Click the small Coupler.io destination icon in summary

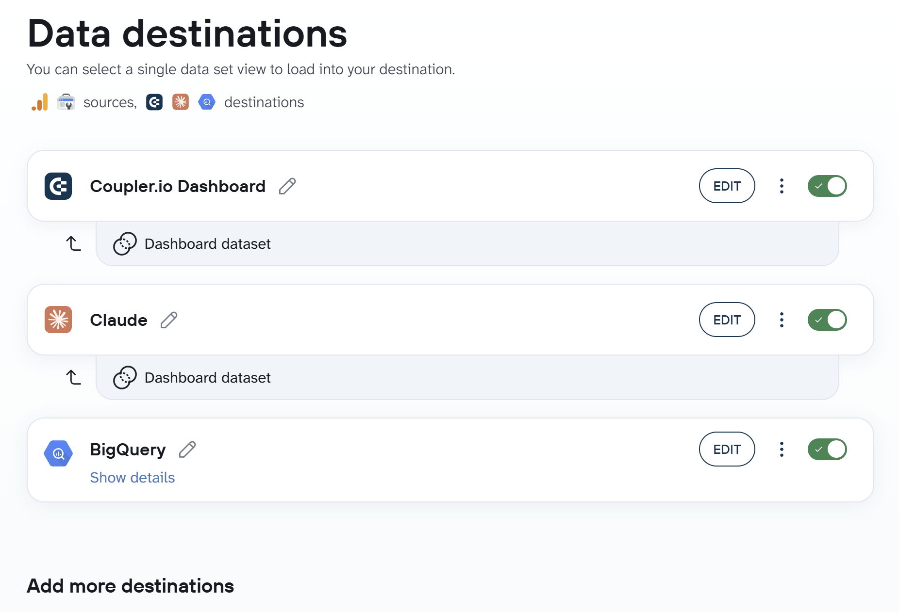(154, 102)
